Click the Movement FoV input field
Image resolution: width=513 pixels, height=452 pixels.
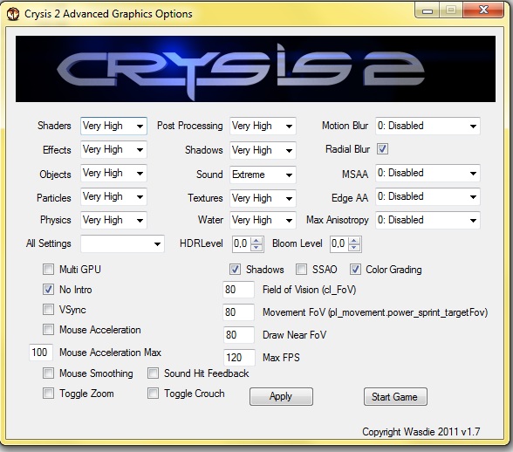coord(238,312)
